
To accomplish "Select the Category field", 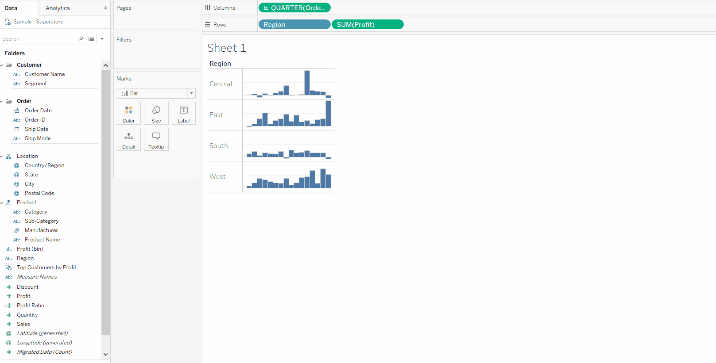I will pyautogui.click(x=36, y=212).
